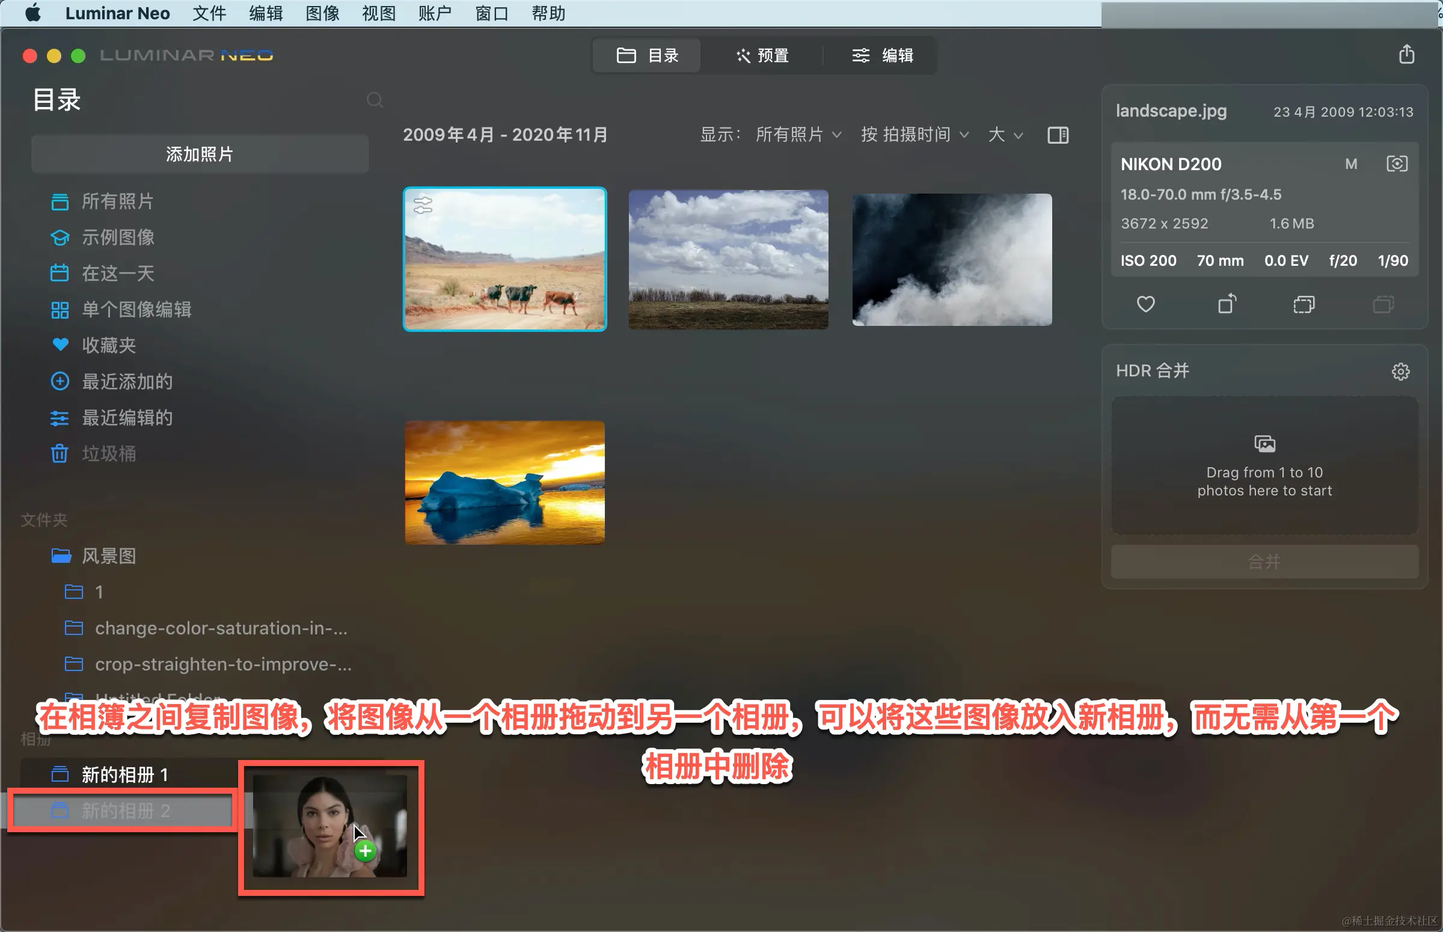Click the share/export icon at top right
Image resolution: width=1443 pixels, height=932 pixels.
tap(1406, 55)
